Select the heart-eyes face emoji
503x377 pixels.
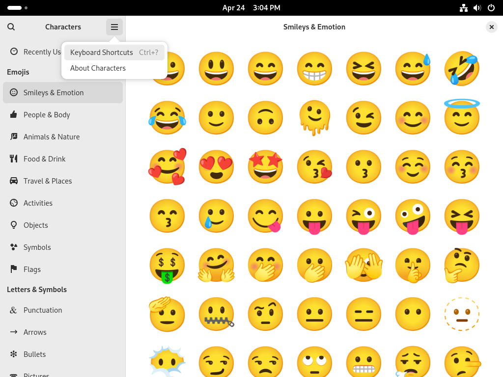tap(216, 167)
